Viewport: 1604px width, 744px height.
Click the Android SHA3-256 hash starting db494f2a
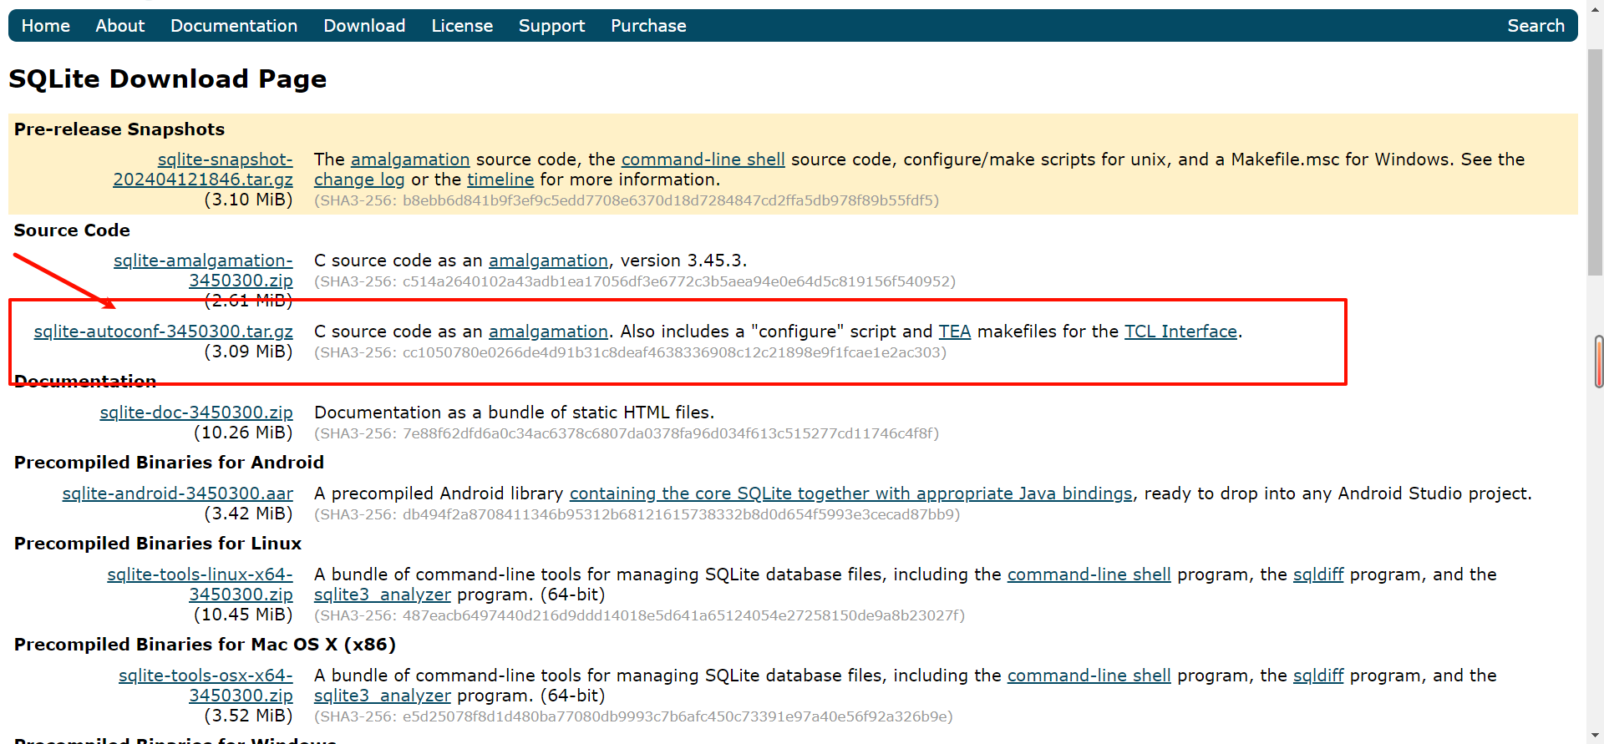637,514
